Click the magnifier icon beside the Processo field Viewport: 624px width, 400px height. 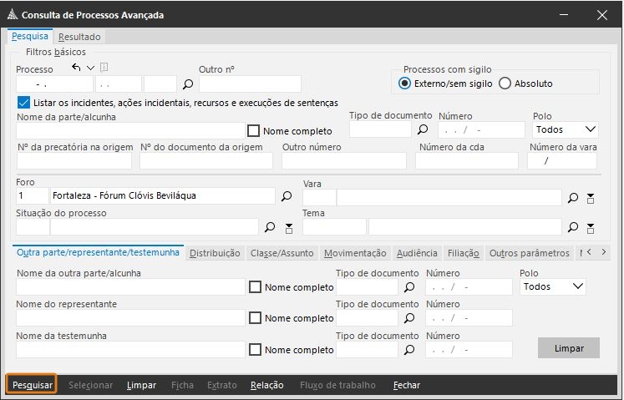[x=188, y=84]
